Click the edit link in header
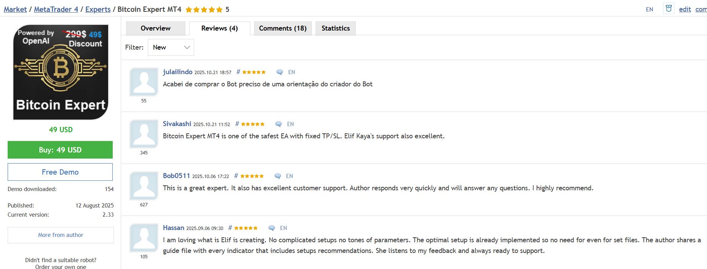The height and width of the screenshot is (269, 707). pyautogui.click(x=685, y=9)
